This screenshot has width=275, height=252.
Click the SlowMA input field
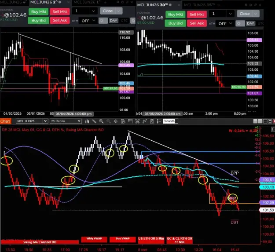[x=170, y=121]
